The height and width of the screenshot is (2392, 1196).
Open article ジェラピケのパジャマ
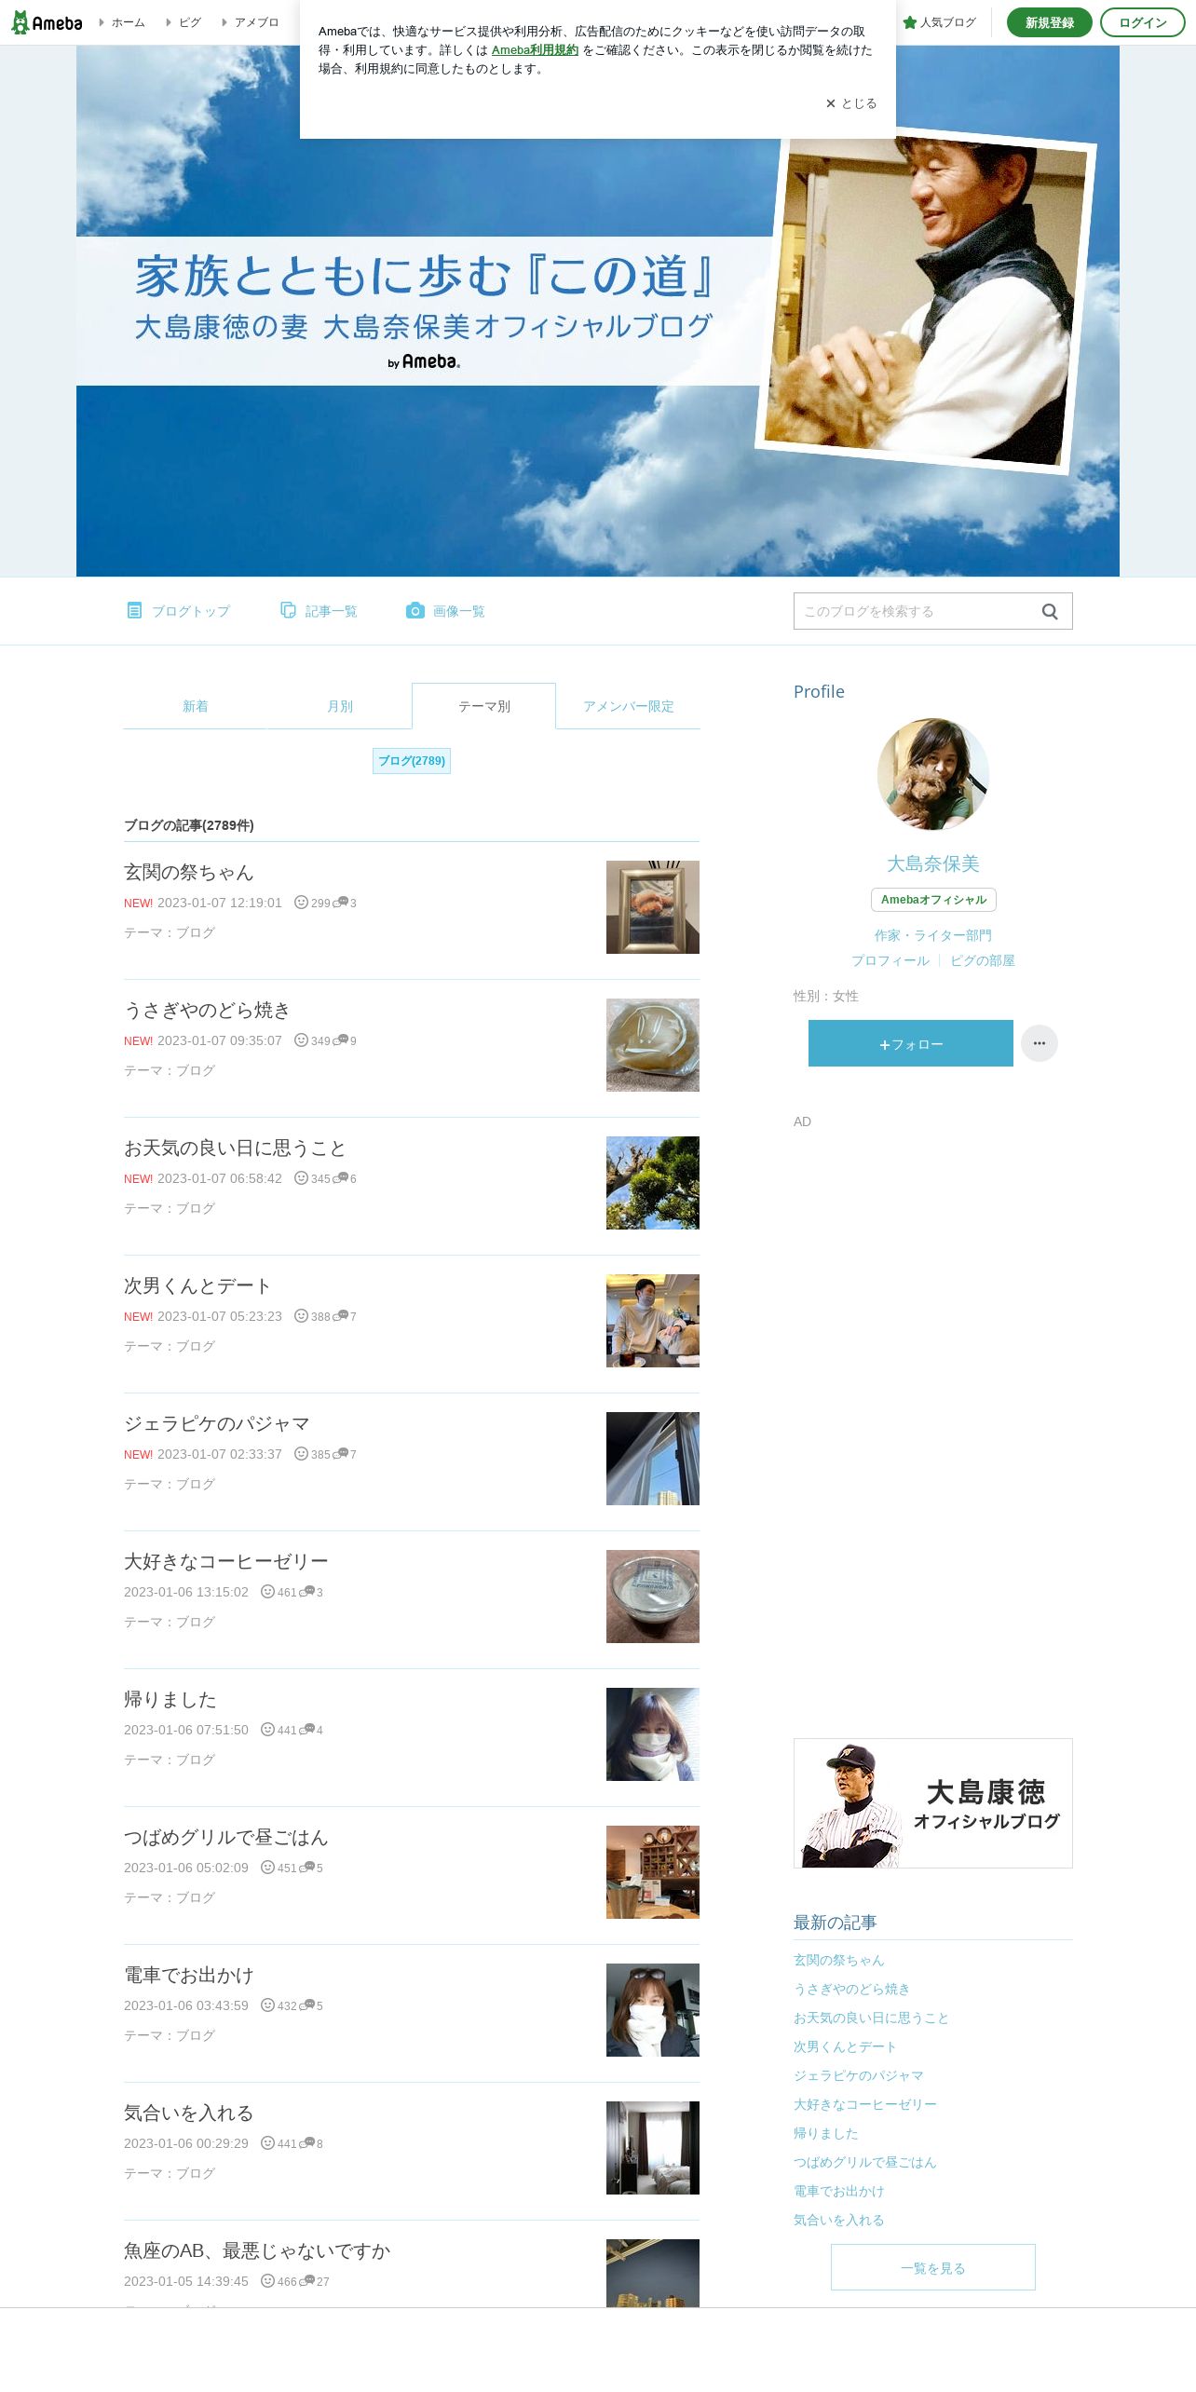[x=217, y=1423]
